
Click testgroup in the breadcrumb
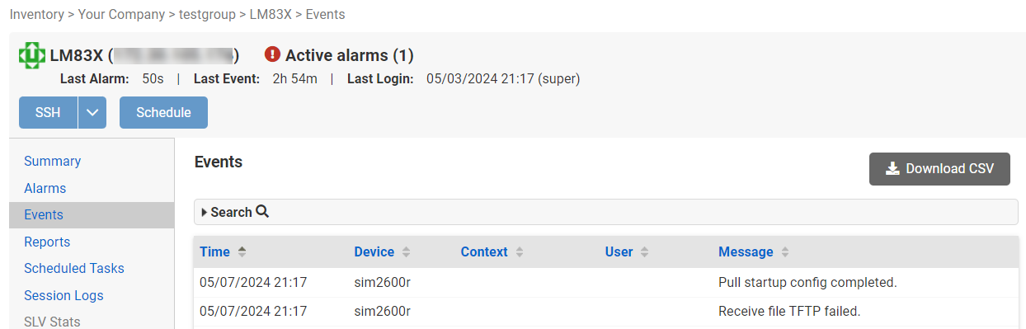click(x=209, y=14)
